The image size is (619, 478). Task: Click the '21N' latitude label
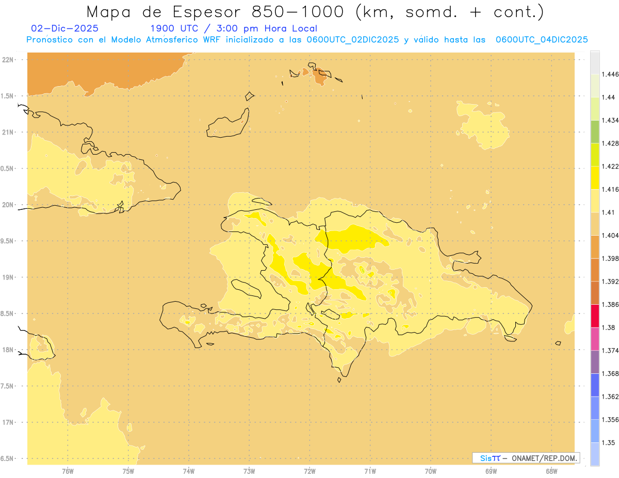click(8, 132)
